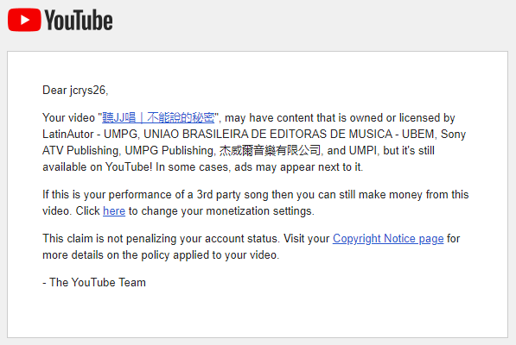Viewport: 516px width, 345px height.
Task: Click the 杰威爾音樂有限公司 company name
Action: tap(270, 150)
